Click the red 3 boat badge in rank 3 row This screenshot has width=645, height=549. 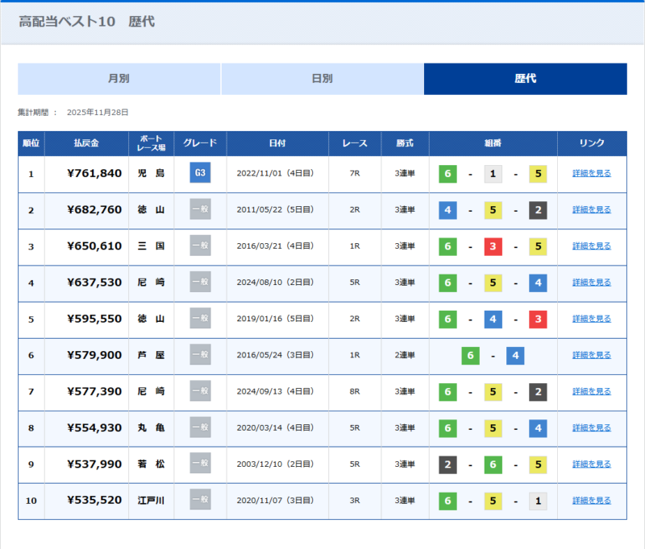(x=493, y=246)
